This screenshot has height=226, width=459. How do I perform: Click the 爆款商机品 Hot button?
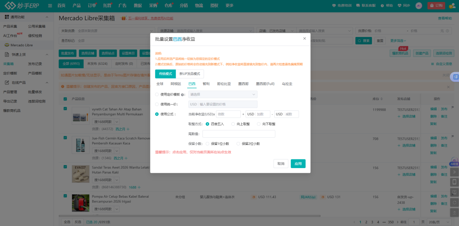[400, 53]
